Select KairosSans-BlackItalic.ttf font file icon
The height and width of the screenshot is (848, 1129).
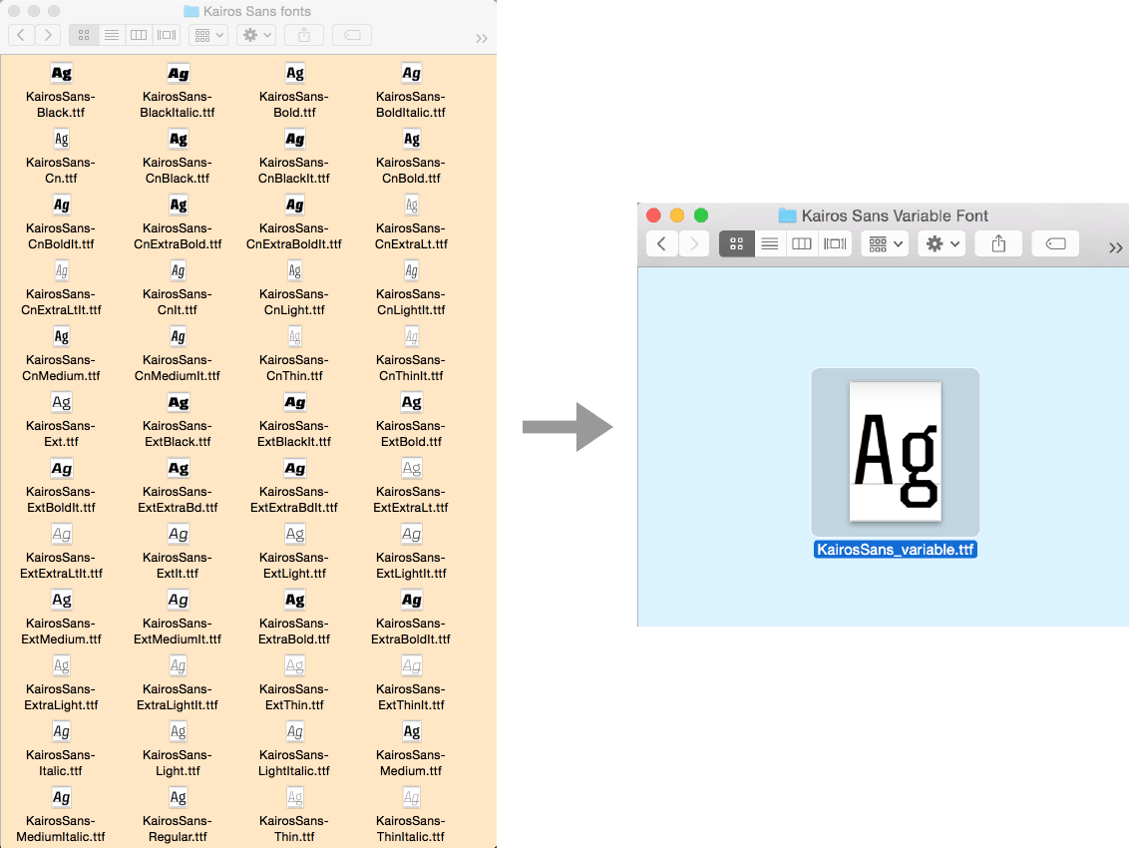(178, 73)
